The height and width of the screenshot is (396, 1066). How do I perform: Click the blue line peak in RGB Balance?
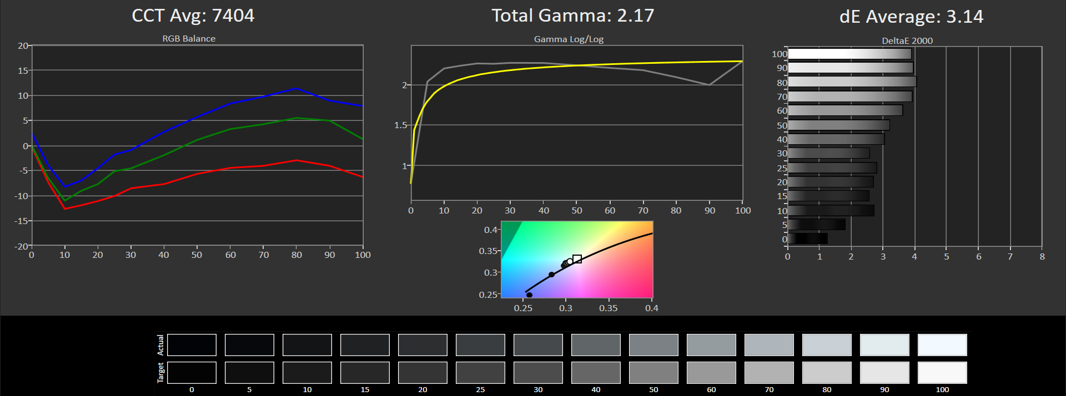[x=296, y=89]
